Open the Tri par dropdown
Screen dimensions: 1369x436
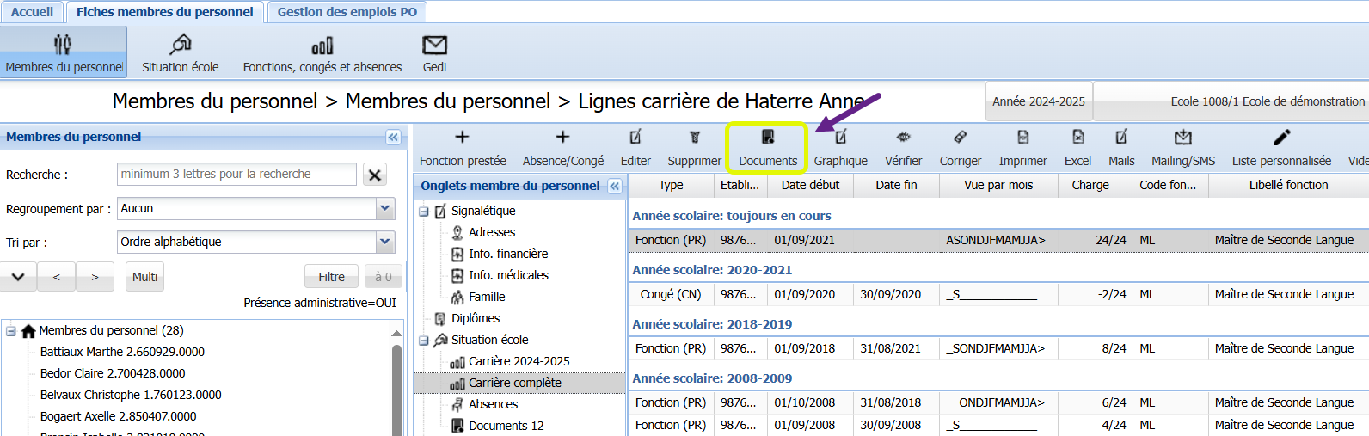[385, 242]
